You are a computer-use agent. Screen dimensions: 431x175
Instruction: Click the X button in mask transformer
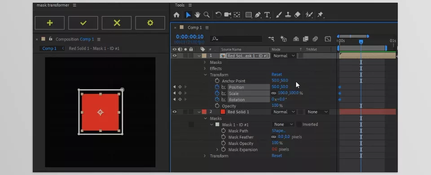[117, 23]
